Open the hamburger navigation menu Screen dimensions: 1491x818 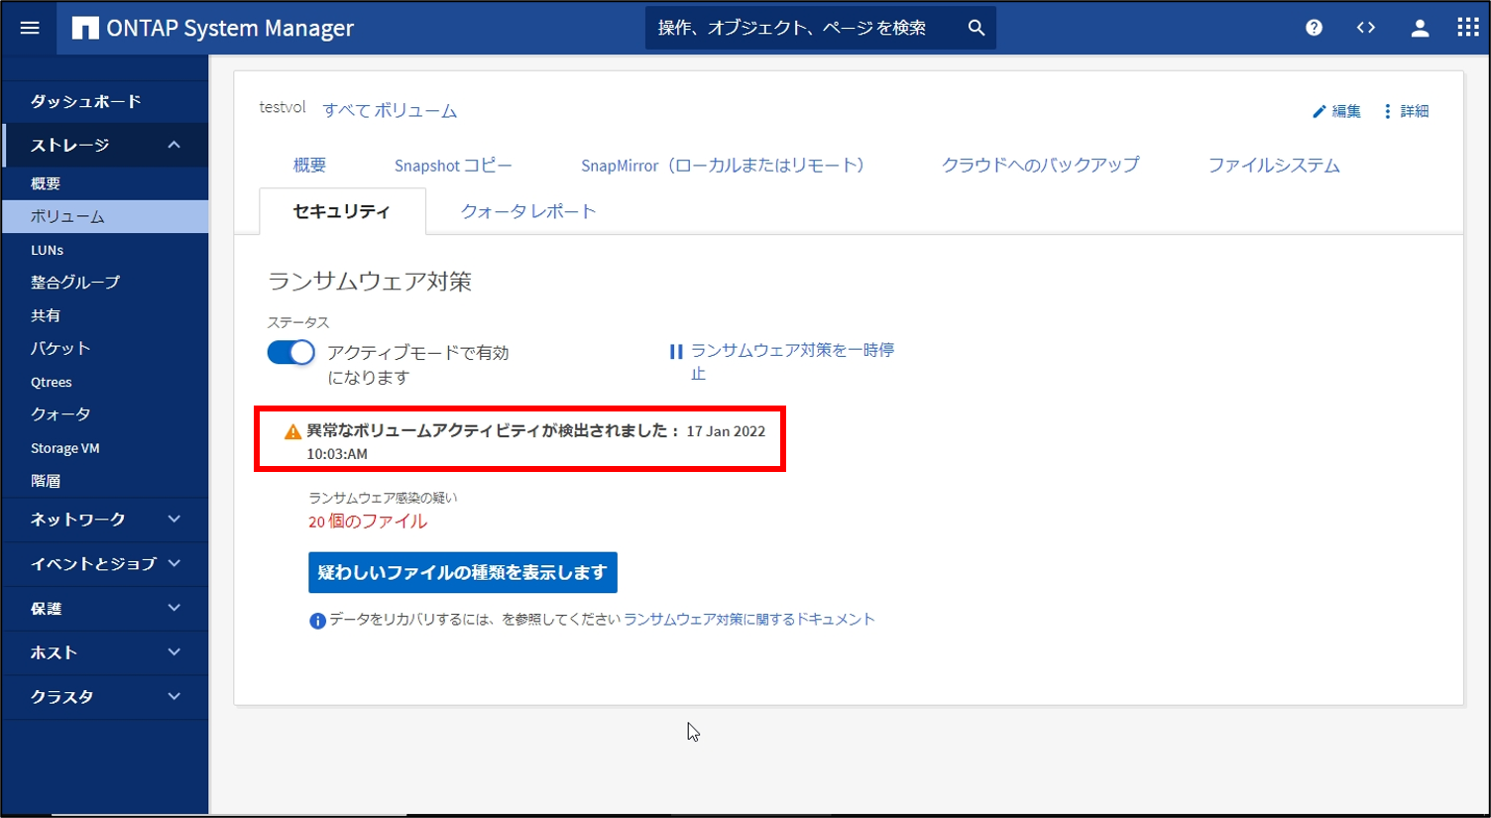(30, 28)
